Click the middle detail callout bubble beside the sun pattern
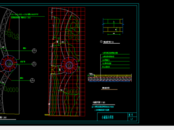The width and height of the screenshot is (174, 130). tap(34, 64)
